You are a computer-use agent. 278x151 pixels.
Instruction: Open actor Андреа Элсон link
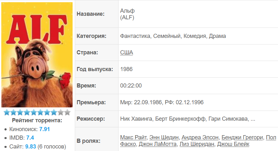pos(200,137)
